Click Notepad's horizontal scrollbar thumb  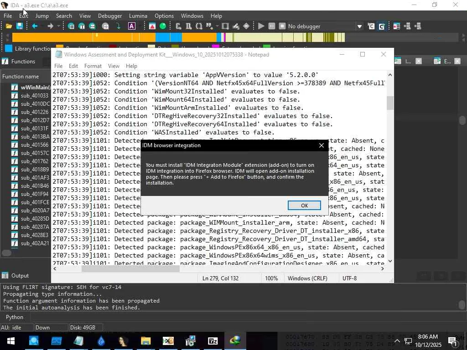point(130,269)
